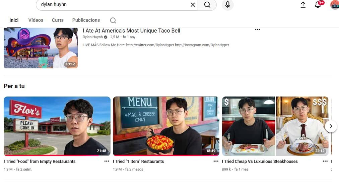Click in the search field containing dylan huyhn
Viewport: 339px width, 187px height.
point(113,5)
